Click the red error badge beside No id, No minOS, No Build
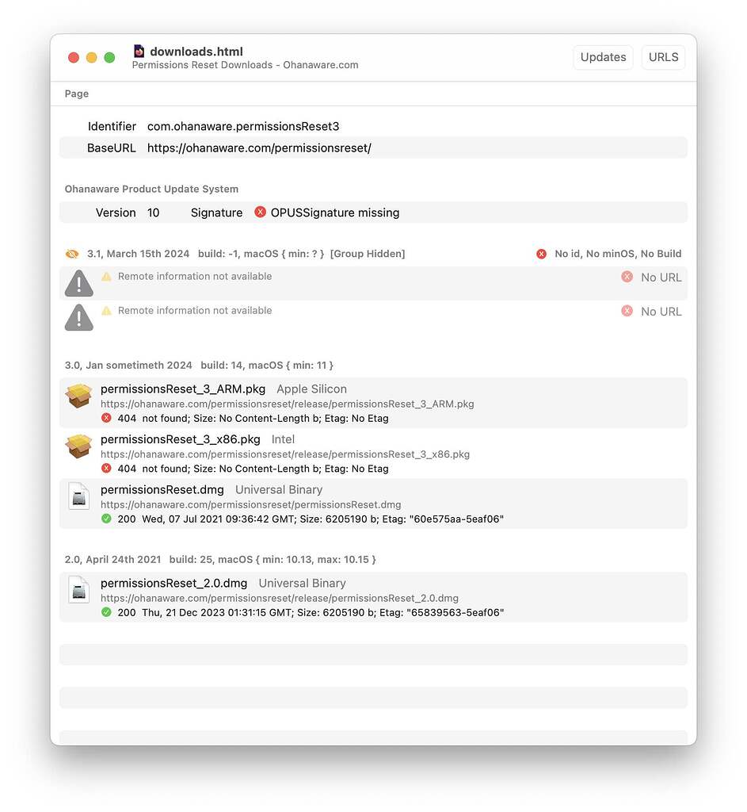Image resolution: width=747 pixels, height=812 pixels. (541, 254)
